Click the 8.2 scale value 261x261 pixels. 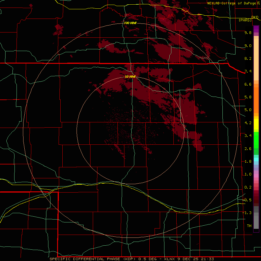click(248, 58)
